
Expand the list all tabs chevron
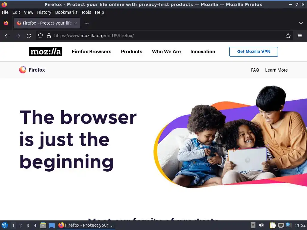click(301, 23)
